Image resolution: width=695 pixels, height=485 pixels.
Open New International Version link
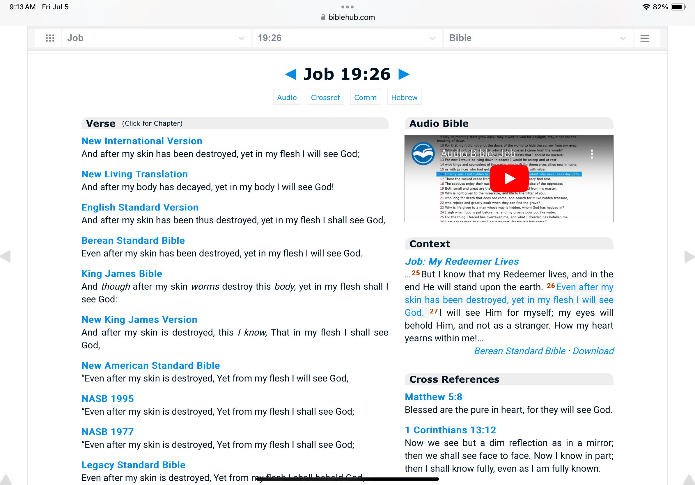(142, 141)
